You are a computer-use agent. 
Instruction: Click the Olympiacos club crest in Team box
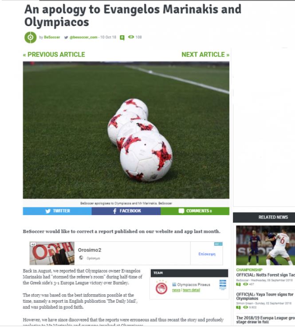[161, 287]
